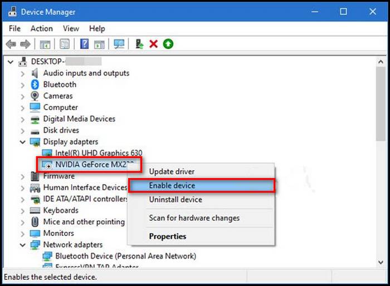Choose Enable device in context menu
This screenshot has width=390, height=286.
coord(202,185)
